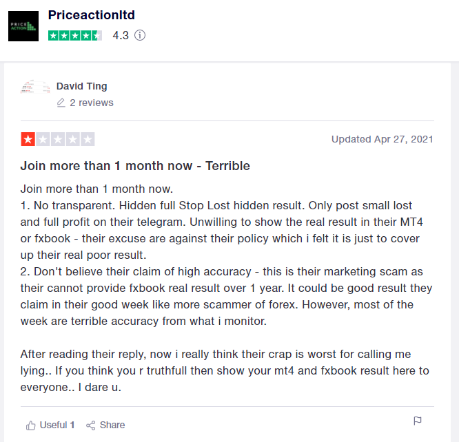Mark the review as Useful
Image resolution: width=459 pixels, height=442 pixels.
(x=50, y=425)
